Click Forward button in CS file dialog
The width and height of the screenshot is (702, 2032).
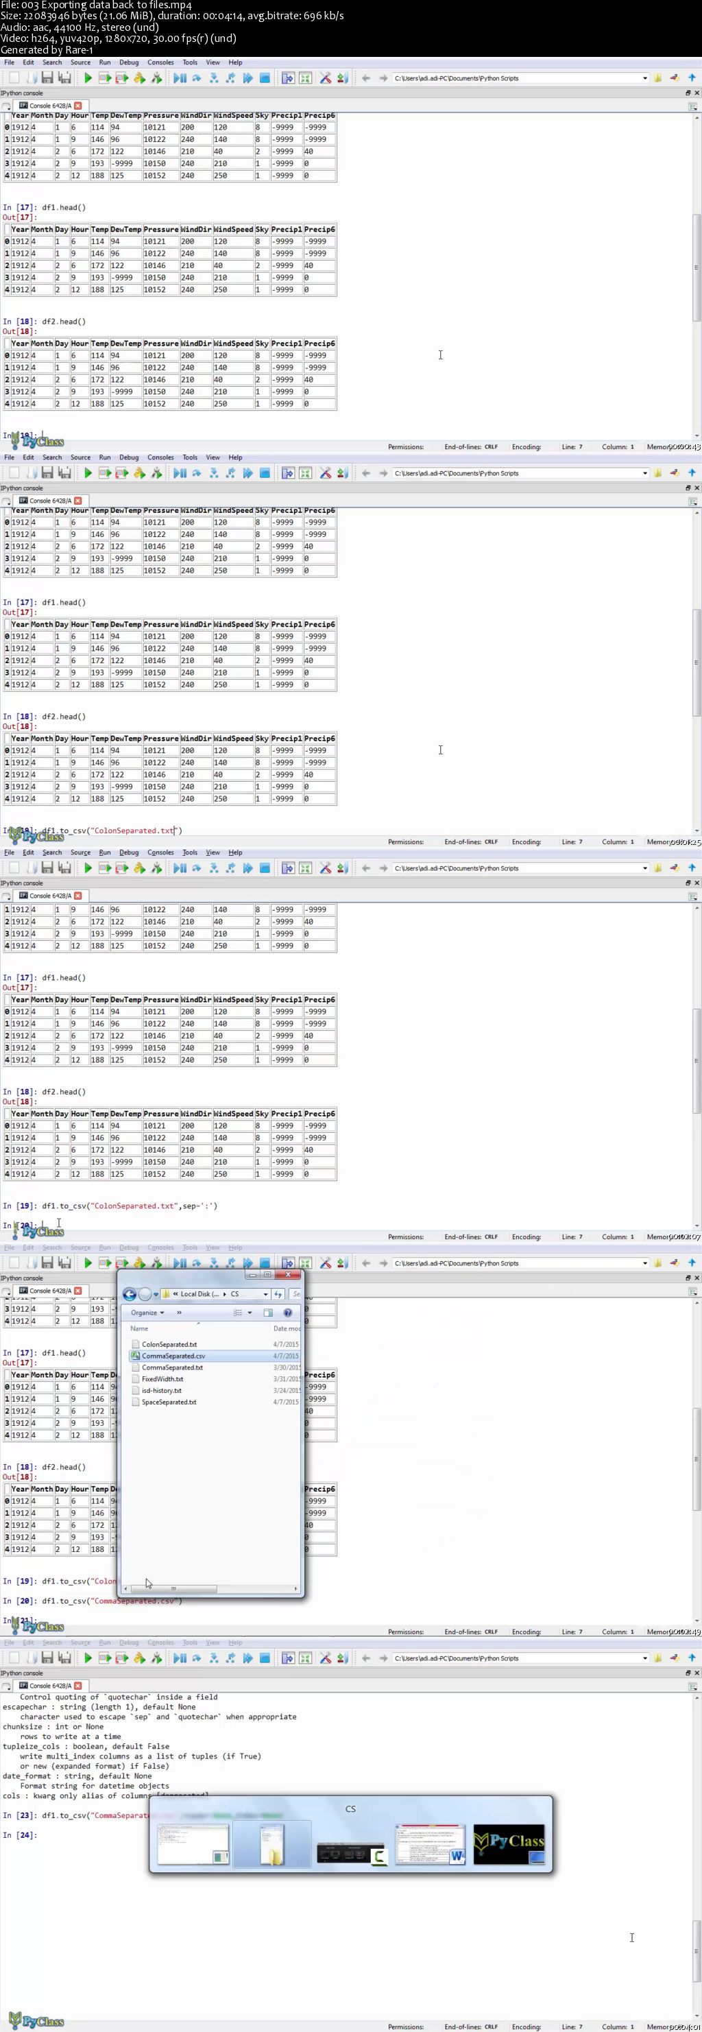[145, 1293]
